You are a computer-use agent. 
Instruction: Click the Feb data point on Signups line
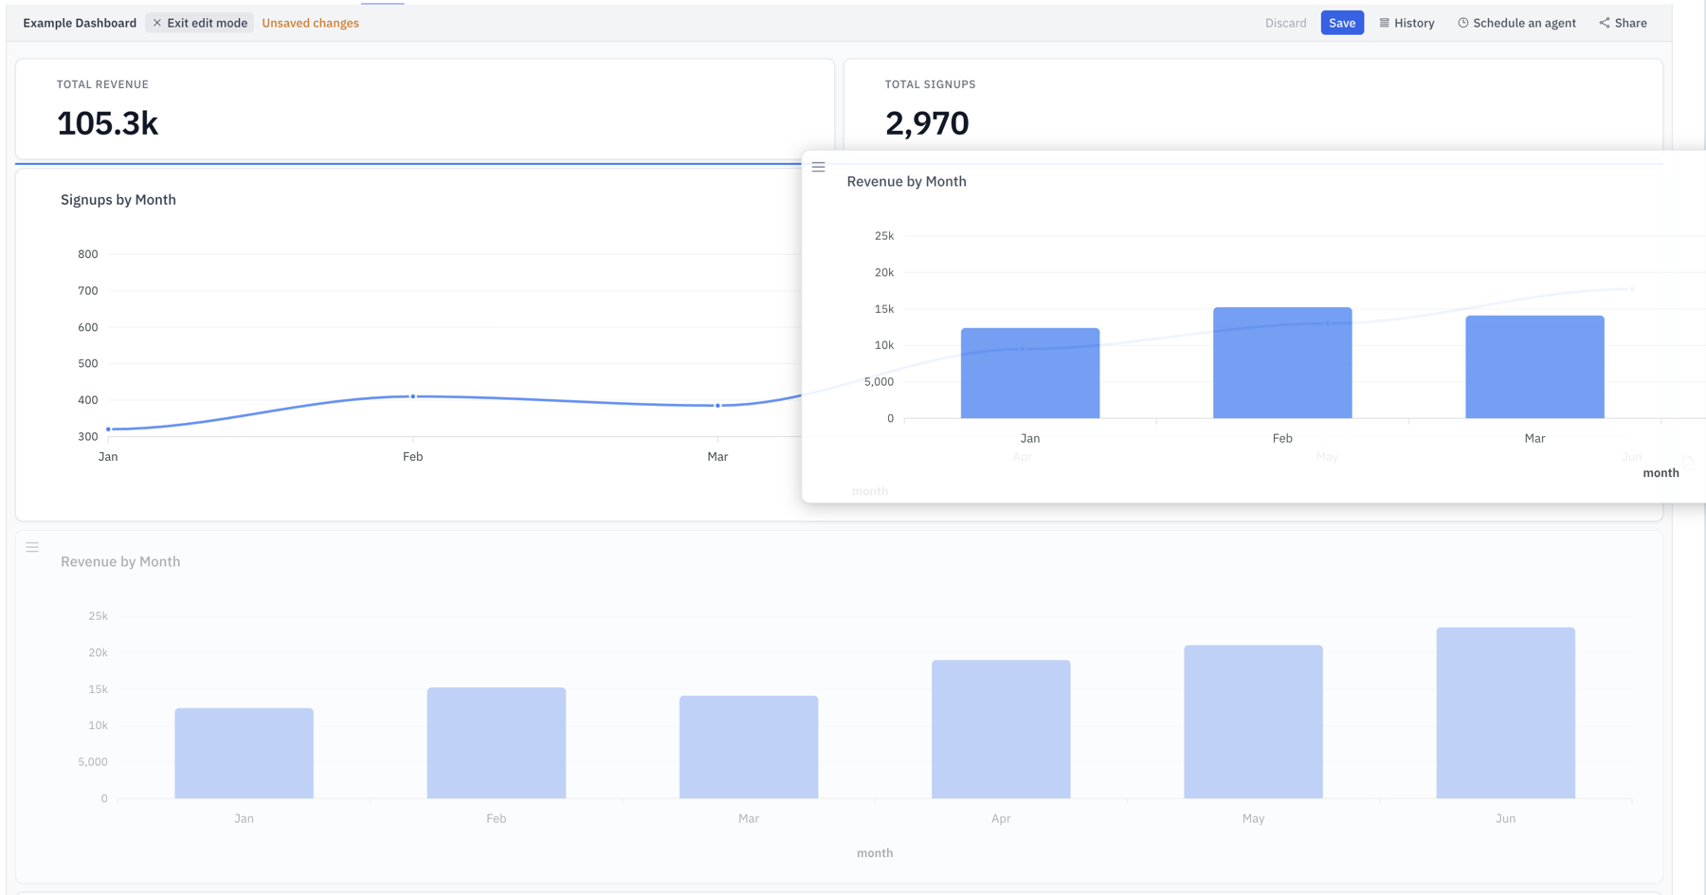[x=413, y=396]
